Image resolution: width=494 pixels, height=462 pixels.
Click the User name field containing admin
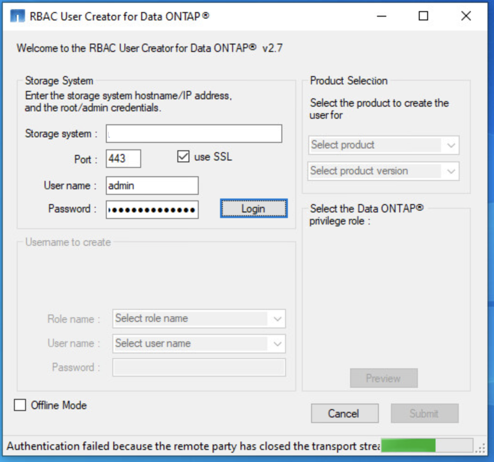coord(152,186)
